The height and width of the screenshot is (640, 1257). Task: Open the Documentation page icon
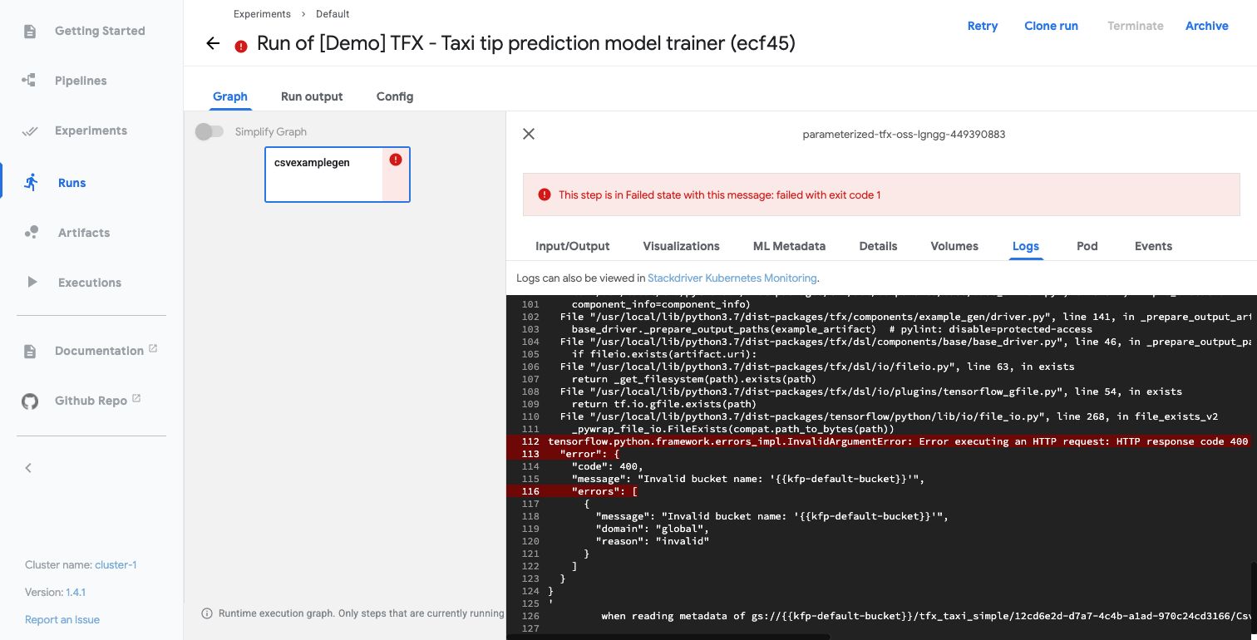[x=30, y=351]
